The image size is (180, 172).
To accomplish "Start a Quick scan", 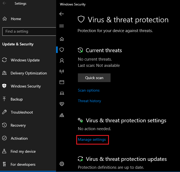I will pyautogui.click(x=94, y=78).
